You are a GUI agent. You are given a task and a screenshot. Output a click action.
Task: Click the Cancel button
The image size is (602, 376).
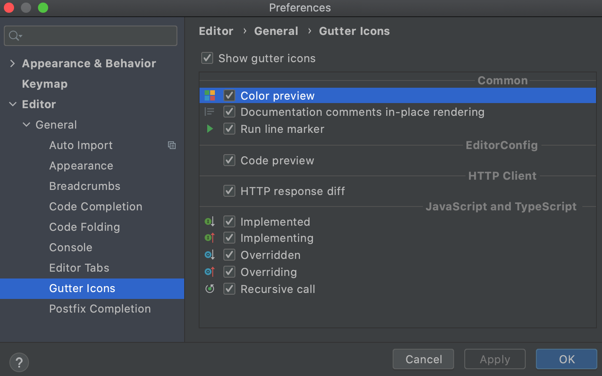[x=423, y=359]
